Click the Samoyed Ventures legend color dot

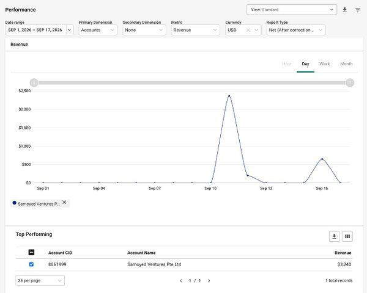pos(14,203)
